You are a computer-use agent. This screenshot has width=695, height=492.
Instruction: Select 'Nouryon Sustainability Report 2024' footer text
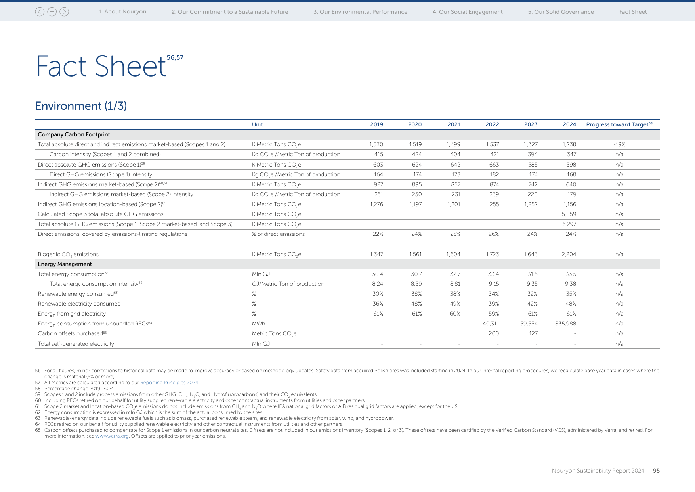[x=598, y=471]
